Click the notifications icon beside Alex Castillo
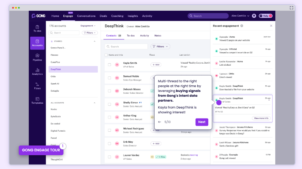This screenshot has width=302, height=169. click(x=254, y=16)
